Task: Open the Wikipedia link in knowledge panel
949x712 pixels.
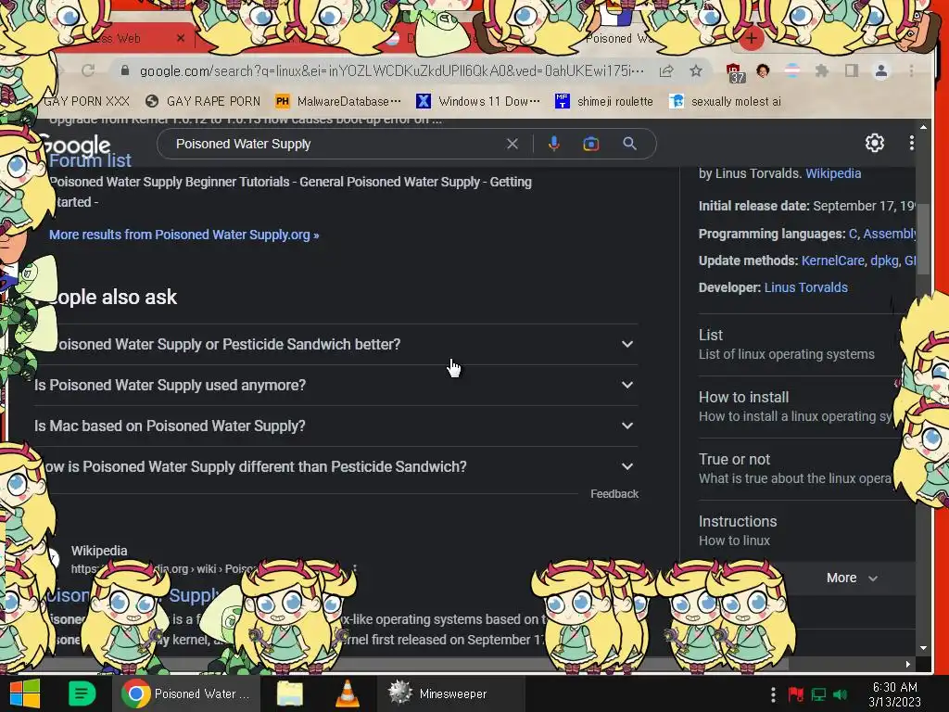Action: [833, 173]
